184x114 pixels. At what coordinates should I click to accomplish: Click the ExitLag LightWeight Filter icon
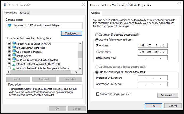coord(14,48)
